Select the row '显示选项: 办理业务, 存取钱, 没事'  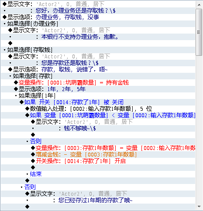pos(98,17)
